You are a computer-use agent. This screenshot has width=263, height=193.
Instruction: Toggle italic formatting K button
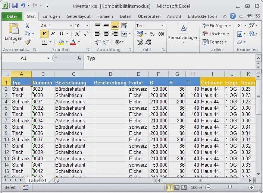[x=53, y=34]
